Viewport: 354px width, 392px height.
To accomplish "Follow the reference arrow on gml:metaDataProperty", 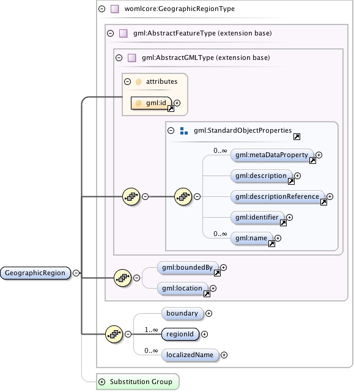I will click(x=312, y=160).
